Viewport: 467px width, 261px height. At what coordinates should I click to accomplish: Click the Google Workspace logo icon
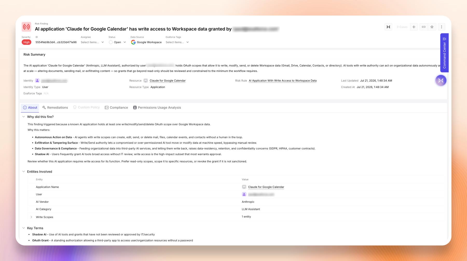133,42
